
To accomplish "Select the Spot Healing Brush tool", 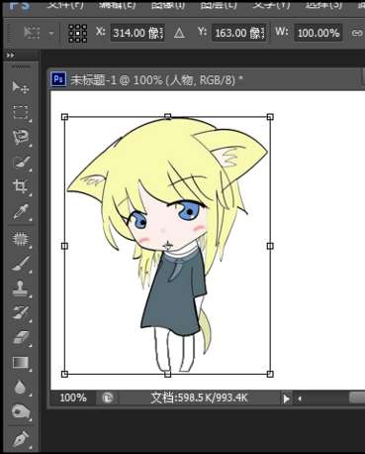I will [21, 239].
